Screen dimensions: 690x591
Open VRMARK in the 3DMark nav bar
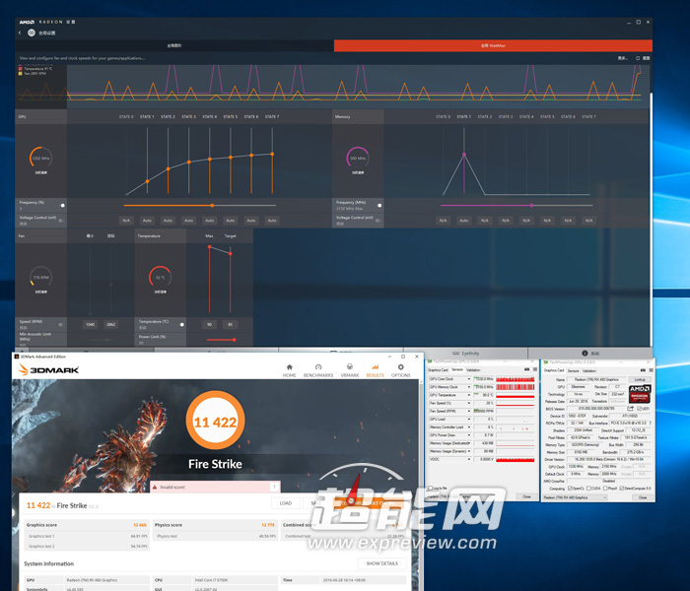[349, 370]
